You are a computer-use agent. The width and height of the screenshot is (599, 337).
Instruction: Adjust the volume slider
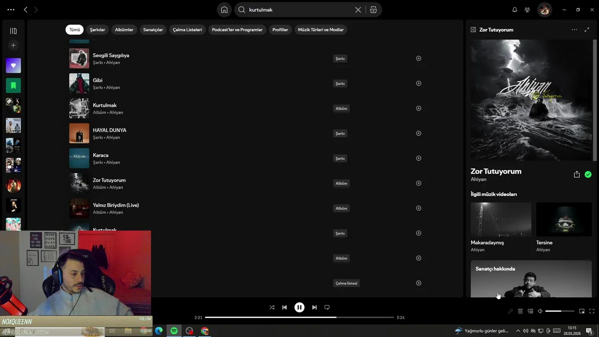[560, 311]
